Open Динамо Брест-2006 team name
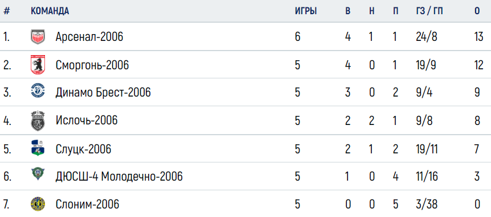The width and height of the screenshot is (491, 217). pyautogui.click(x=103, y=93)
